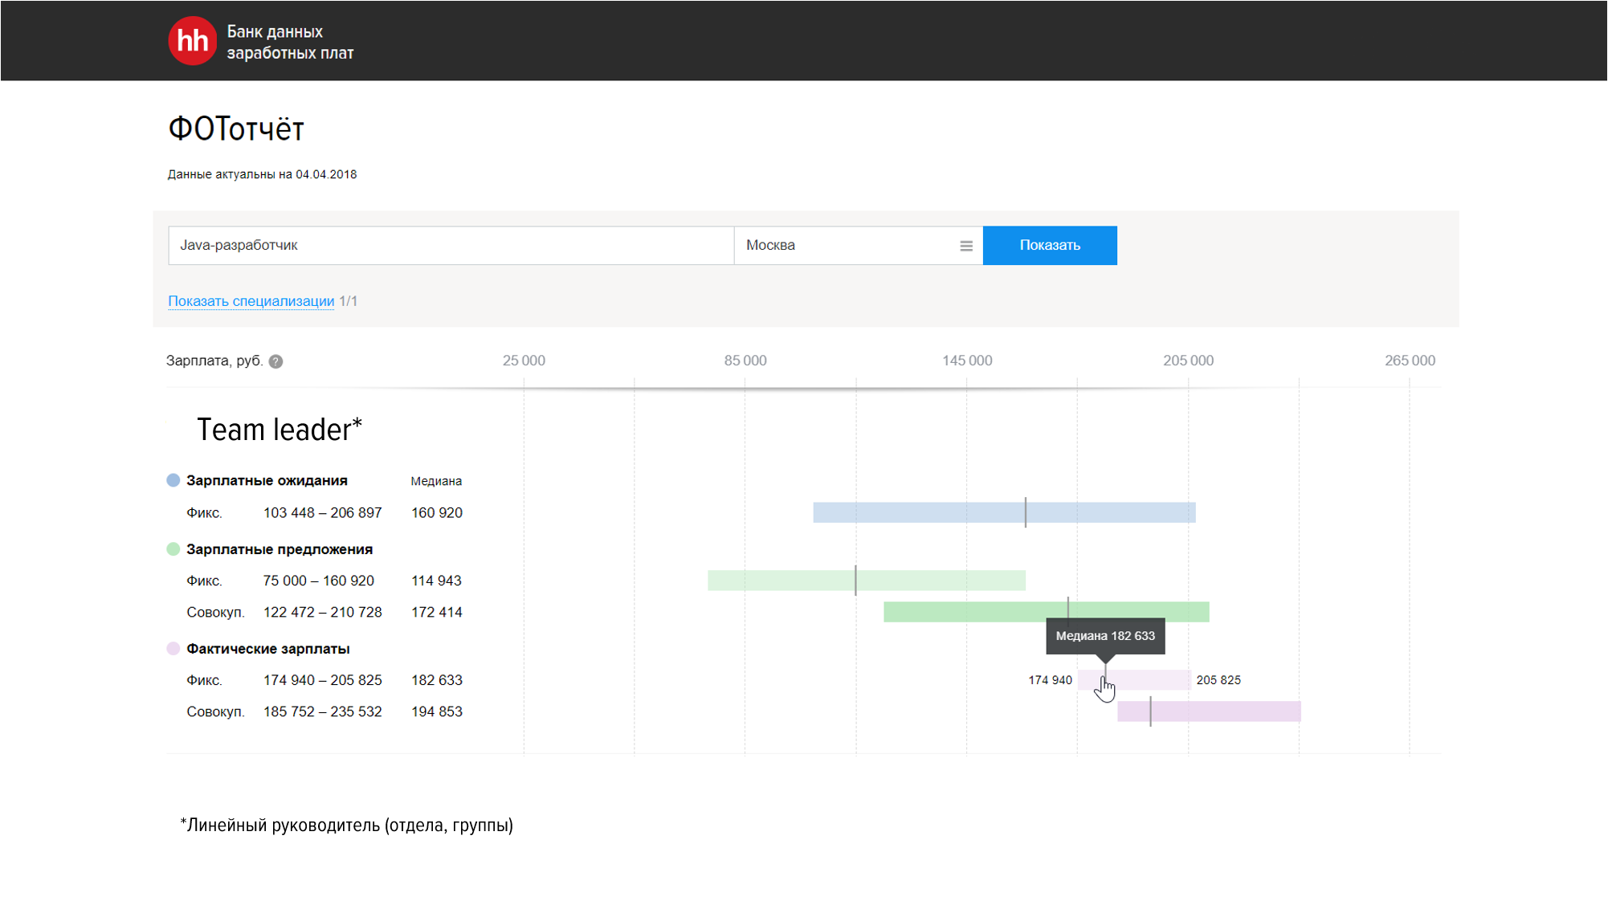Open the region list menu icon
Viewport: 1608px width, 905px height.
(966, 246)
